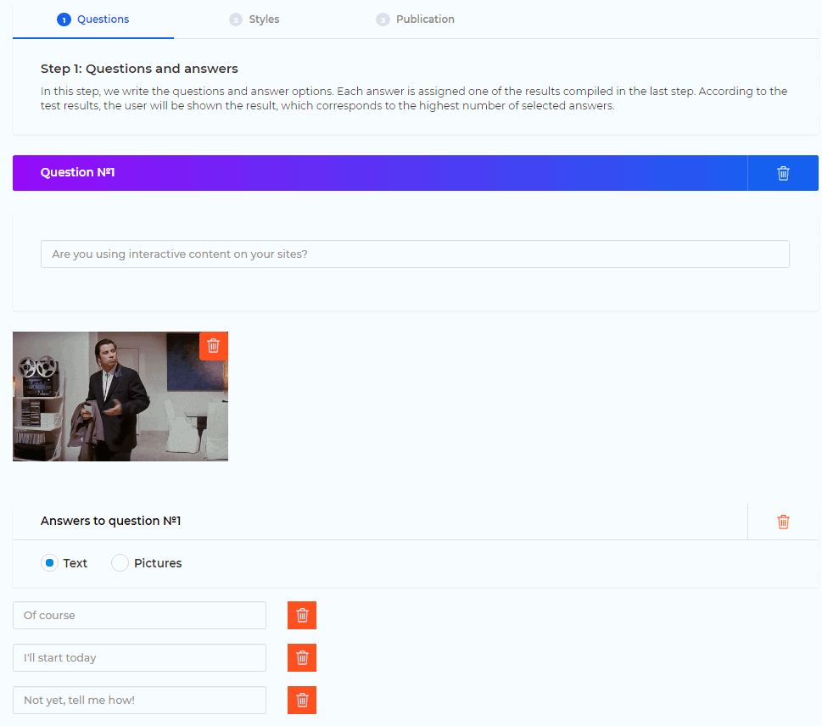Delete Question №1 using the header trash icon
This screenshot has height=726, width=822.
[783, 173]
